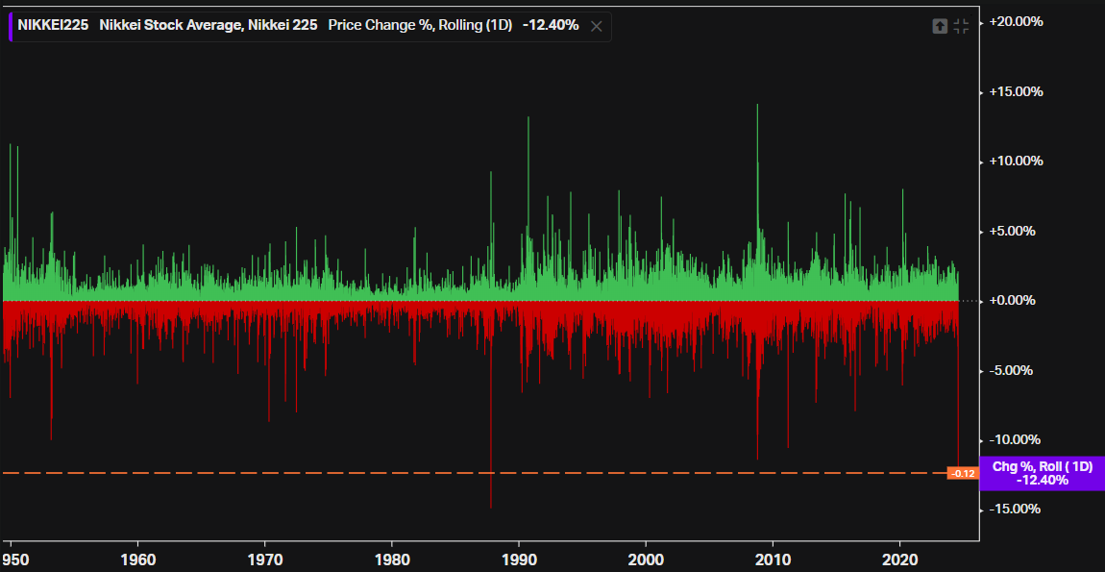Click the purple Chg %, Roll (1D) label
Viewport: 1105px width, 572px height.
(1042, 473)
